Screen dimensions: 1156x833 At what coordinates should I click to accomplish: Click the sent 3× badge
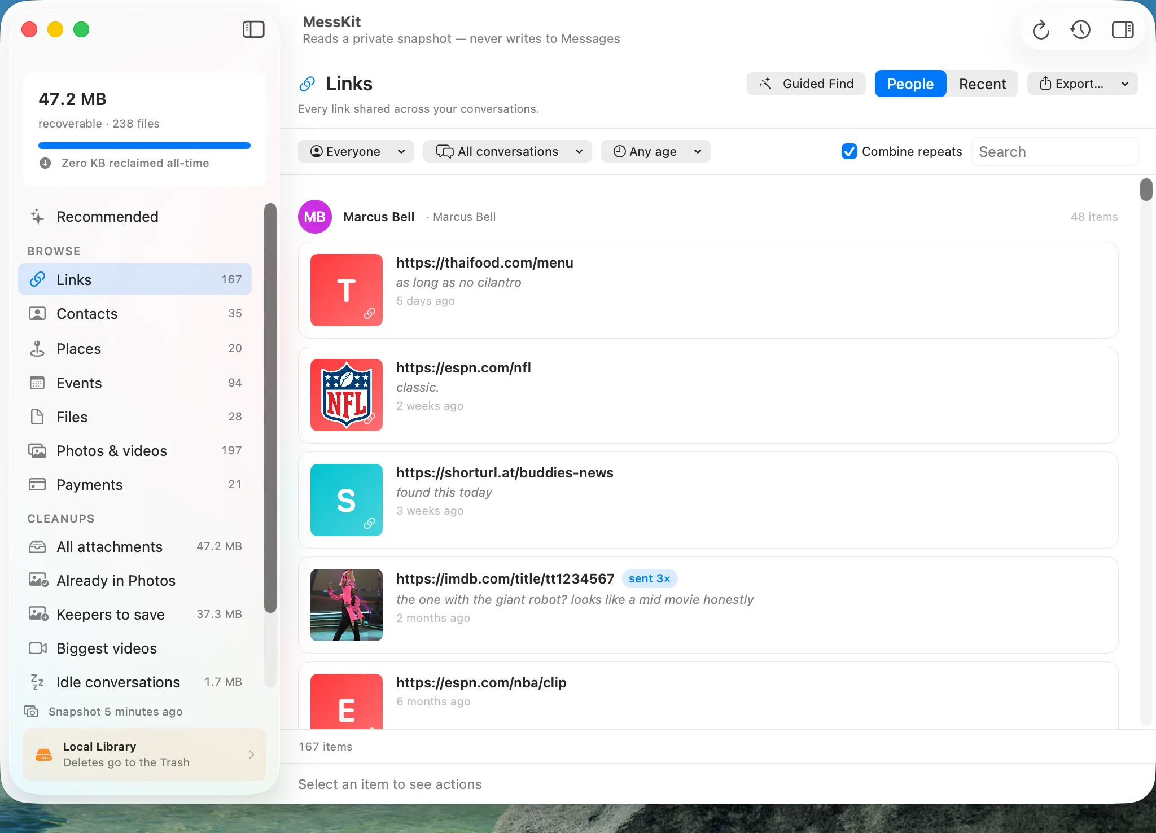pos(650,578)
